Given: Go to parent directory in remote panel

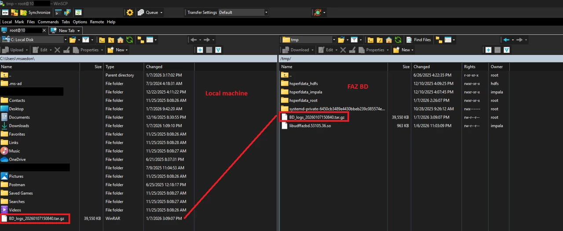Looking at the screenshot, I should (x=370, y=40).
